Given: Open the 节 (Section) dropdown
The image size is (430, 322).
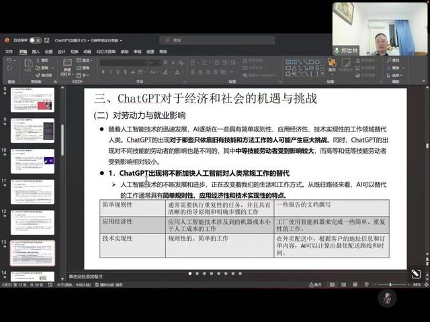Looking at the screenshot, I should [x=83, y=75].
